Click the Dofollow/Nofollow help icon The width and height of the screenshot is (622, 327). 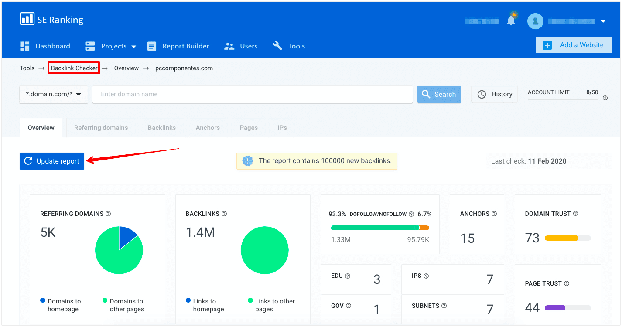pos(411,214)
